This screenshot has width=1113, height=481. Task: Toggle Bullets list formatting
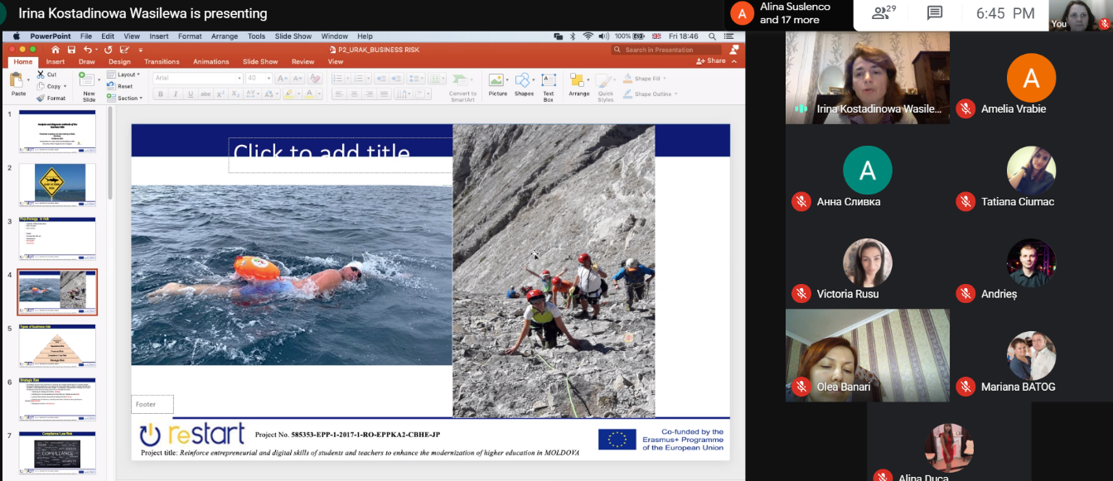(x=339, y=79)
